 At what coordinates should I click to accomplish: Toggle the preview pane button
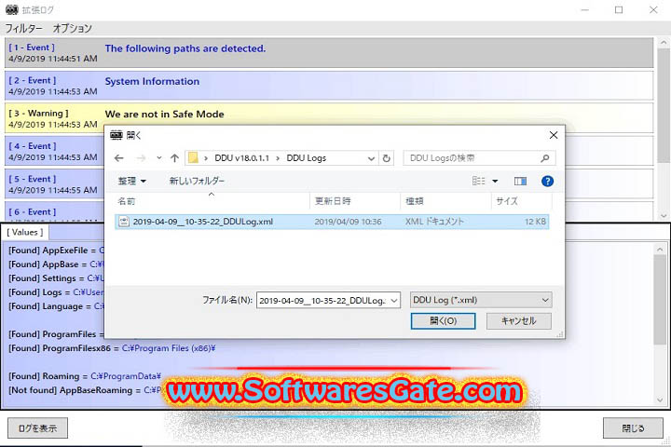point(520,182)
